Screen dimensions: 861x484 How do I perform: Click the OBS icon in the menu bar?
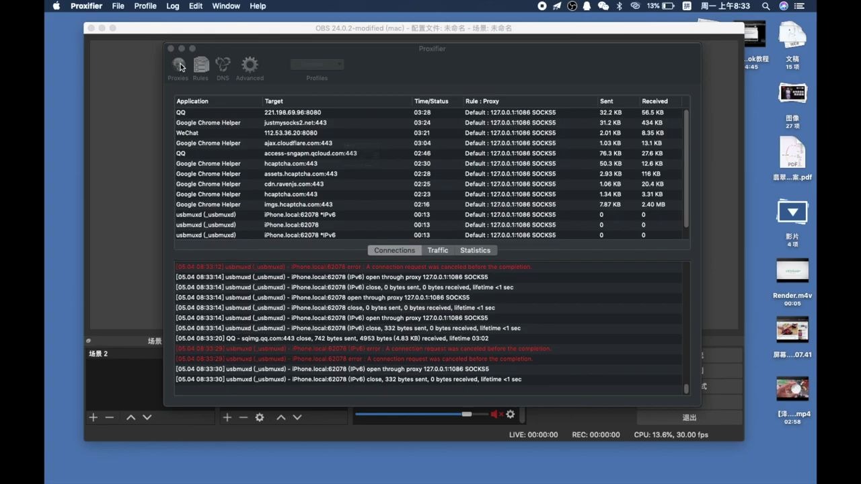tap(572, 6)
